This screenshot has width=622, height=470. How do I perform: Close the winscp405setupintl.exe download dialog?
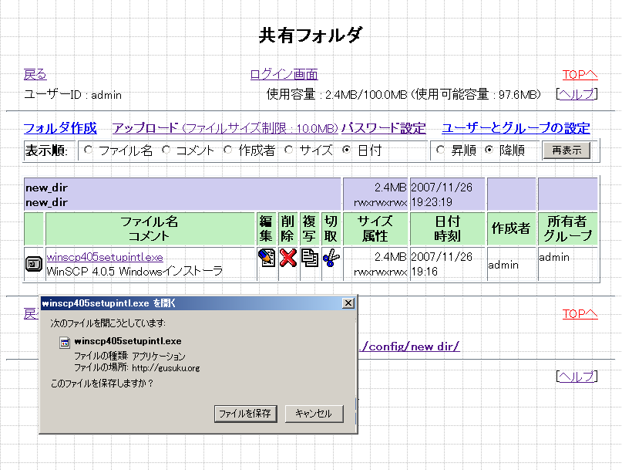348,303
